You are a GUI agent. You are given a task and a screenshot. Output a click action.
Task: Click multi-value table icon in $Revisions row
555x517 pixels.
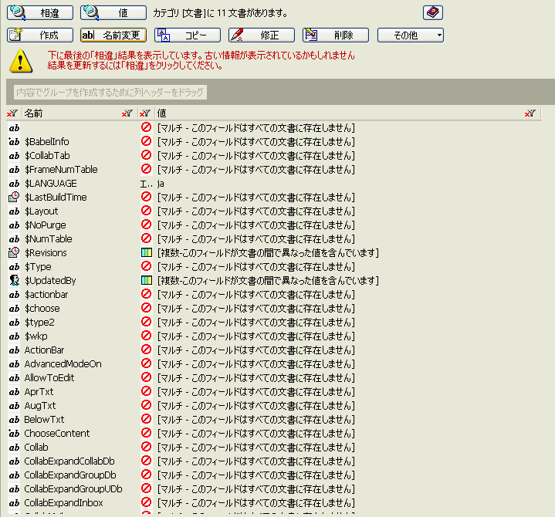click(146, 253)
